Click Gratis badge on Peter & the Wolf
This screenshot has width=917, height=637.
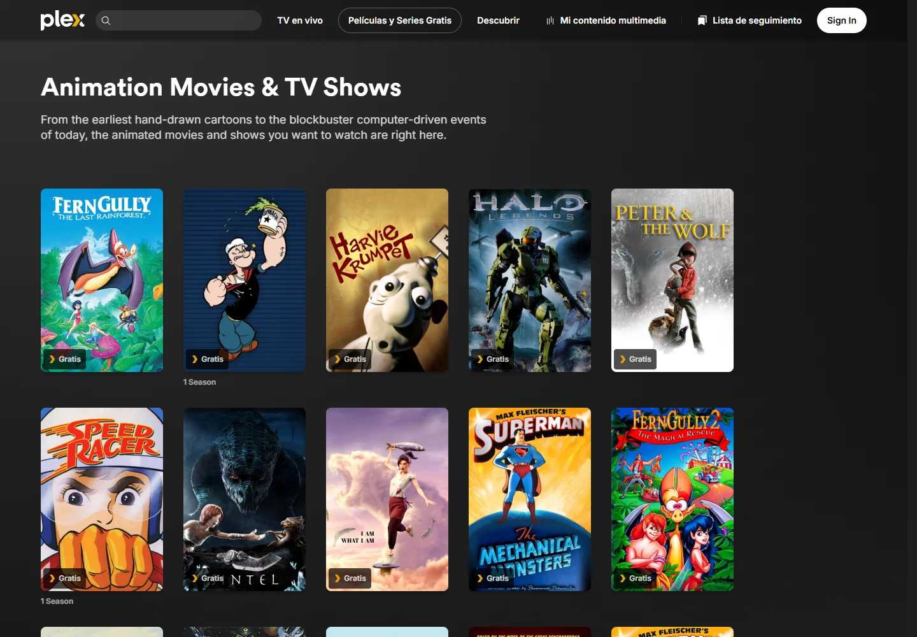point(635,359)
